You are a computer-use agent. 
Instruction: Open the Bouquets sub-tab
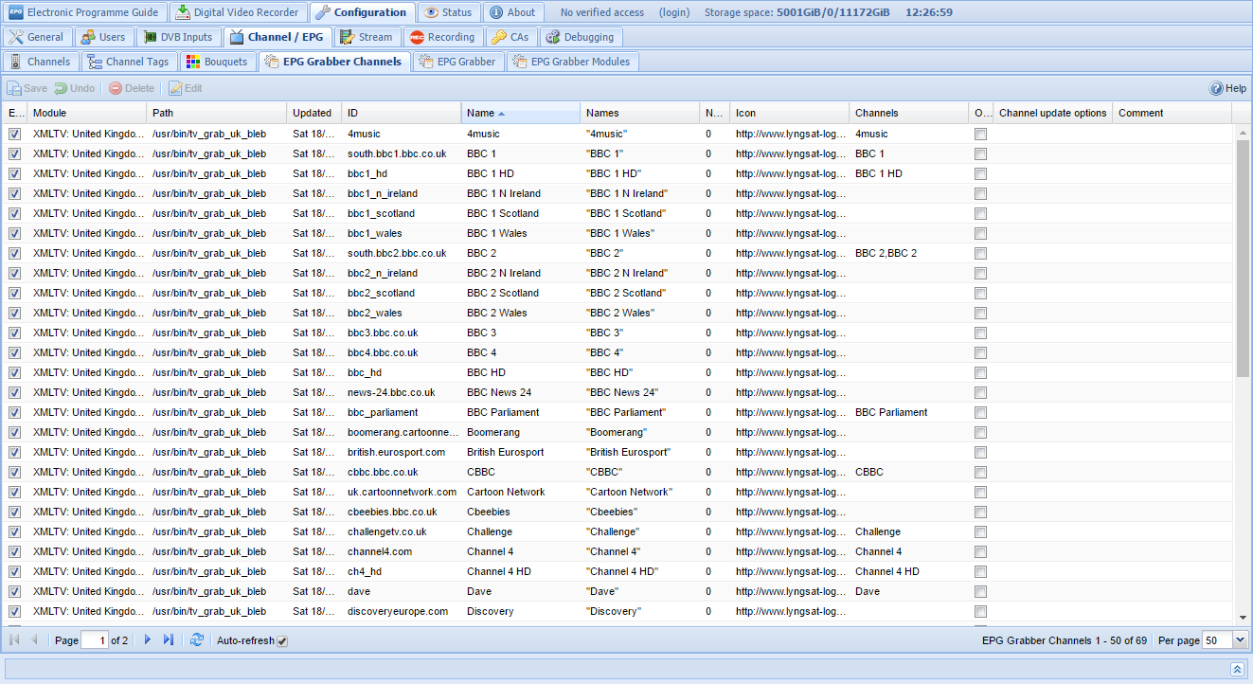[x=217, y=62]
